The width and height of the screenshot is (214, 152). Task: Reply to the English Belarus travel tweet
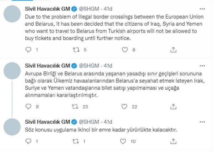tap(28, 50)
